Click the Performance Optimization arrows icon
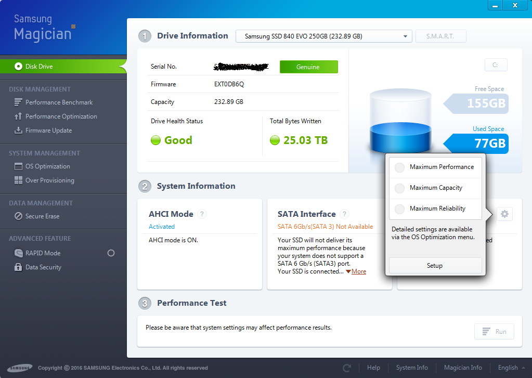Viewport: 532px width, 378px height. tap(18, 116)
